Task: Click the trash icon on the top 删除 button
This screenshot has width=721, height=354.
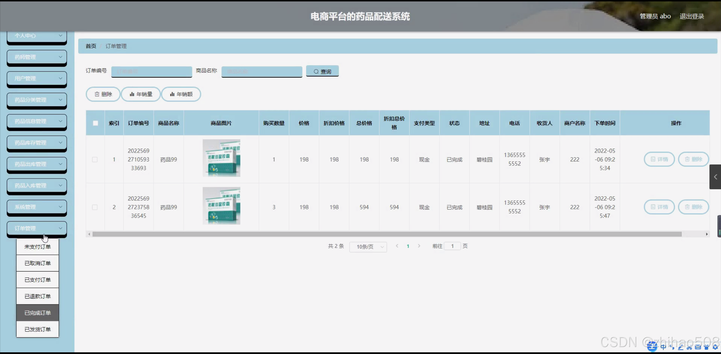Action: (x=97, y=94)
